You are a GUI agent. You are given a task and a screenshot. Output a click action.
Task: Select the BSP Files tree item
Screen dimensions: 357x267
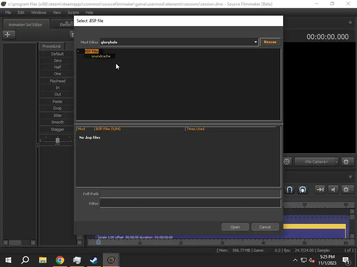92,51
